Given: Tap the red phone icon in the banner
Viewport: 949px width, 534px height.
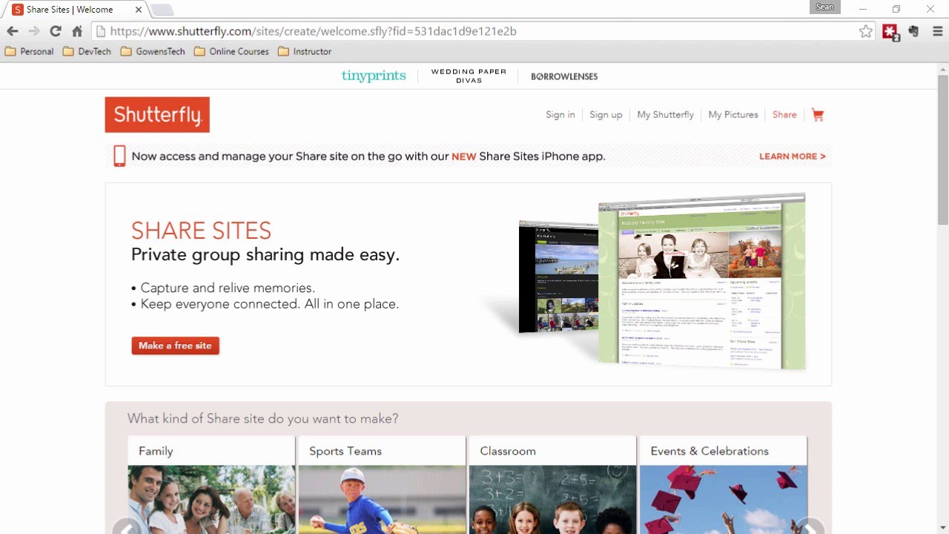Looking at the screenshot, I should 119,156.
